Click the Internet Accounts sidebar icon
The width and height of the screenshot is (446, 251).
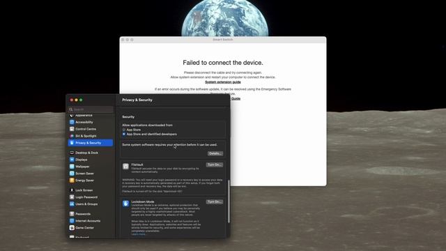(x=72, y=221)
